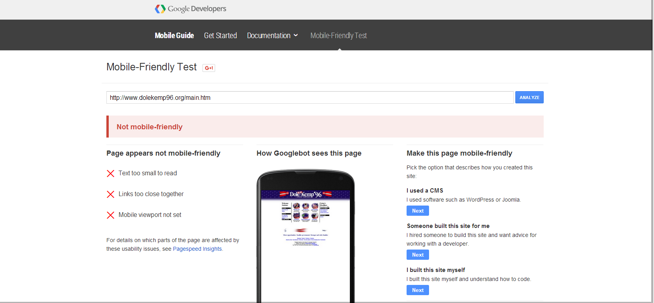Select the Mobile-Friendly Test tab
This screenshot has height=303, width=654.
point(338,35)
